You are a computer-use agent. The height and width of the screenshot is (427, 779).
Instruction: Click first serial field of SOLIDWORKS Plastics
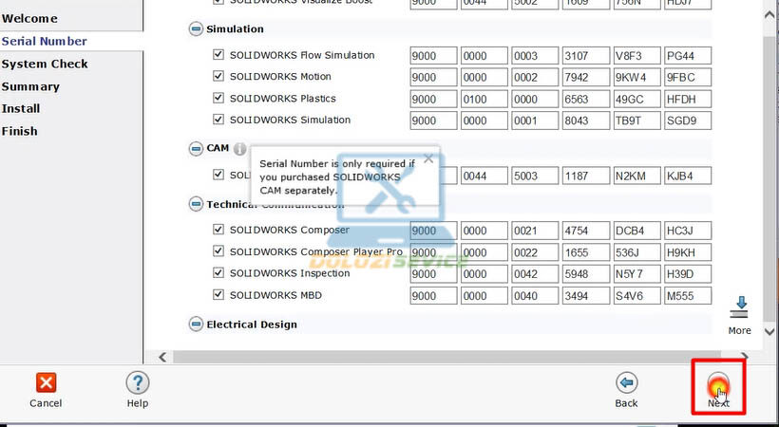click(x=433, y=99)
